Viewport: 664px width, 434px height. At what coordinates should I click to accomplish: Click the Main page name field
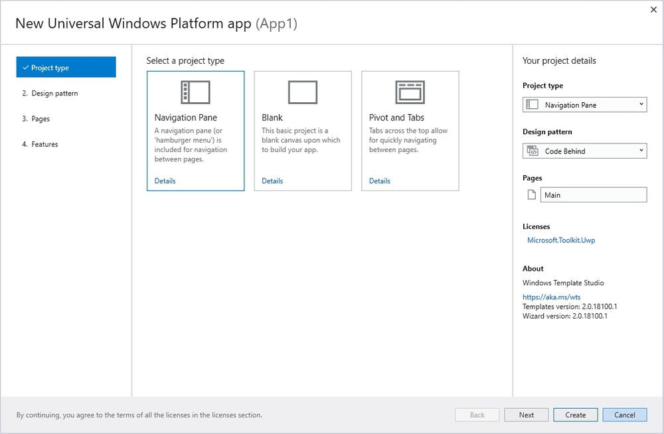593,195
